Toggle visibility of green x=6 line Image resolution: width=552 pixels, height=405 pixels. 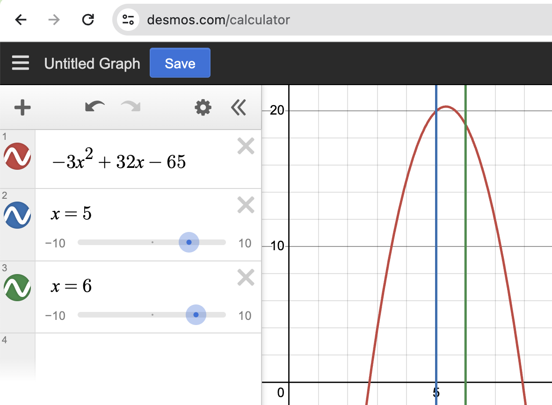pos(17,288)
